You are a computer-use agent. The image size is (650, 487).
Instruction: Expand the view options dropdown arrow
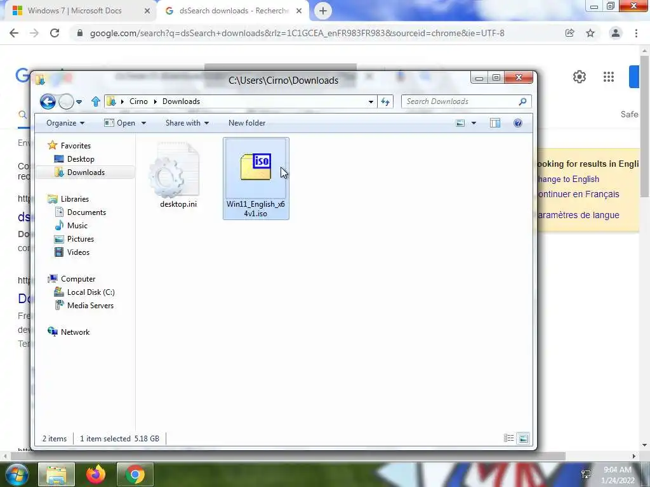pos(474,123)
